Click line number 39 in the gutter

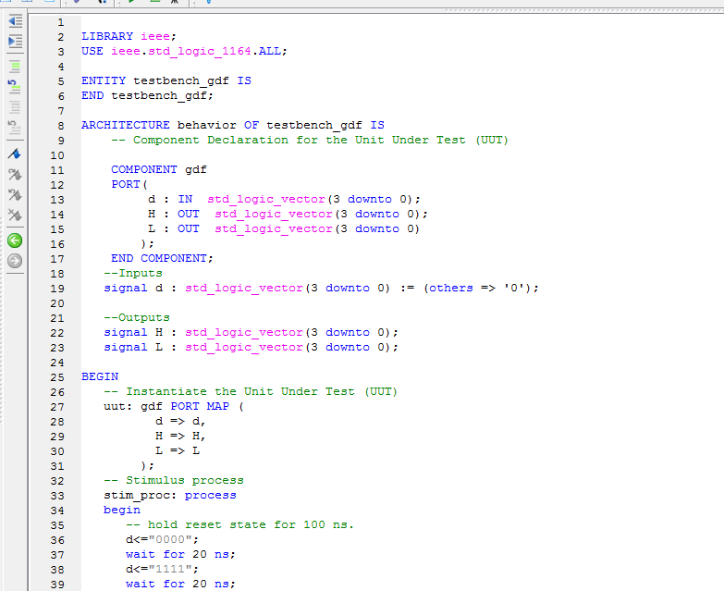pos(57,585)
